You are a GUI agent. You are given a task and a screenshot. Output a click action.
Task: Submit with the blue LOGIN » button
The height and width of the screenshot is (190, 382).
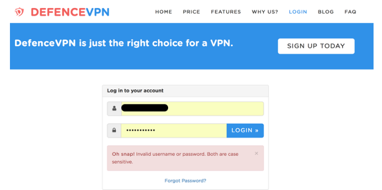point(245,130)
